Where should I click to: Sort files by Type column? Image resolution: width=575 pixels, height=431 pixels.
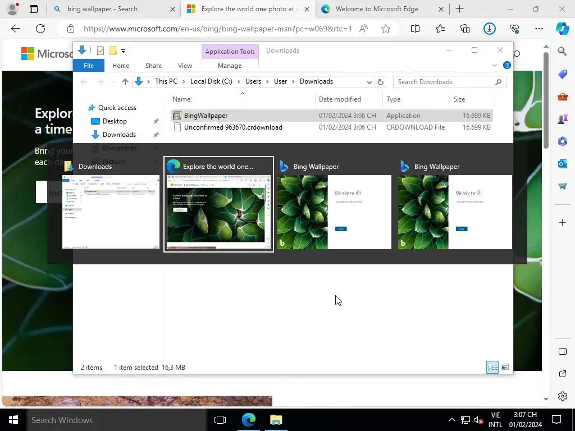(416, 99)
